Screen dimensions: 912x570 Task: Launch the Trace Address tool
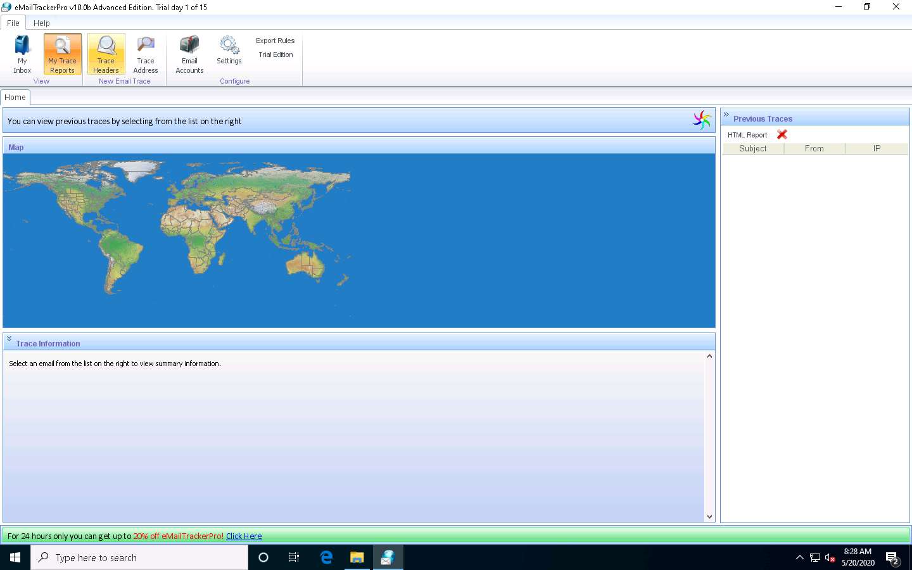pos(146,54)
